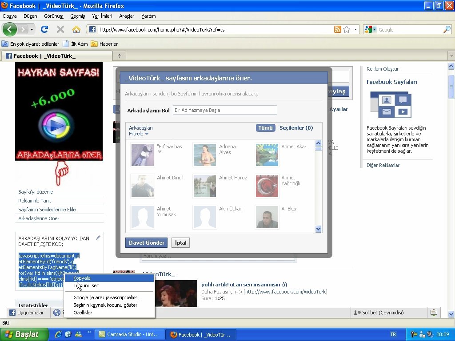Open En çok ziyaret edilenler bookmark
The width and height of the screenshot is (455, 341).
click(31, 44)
